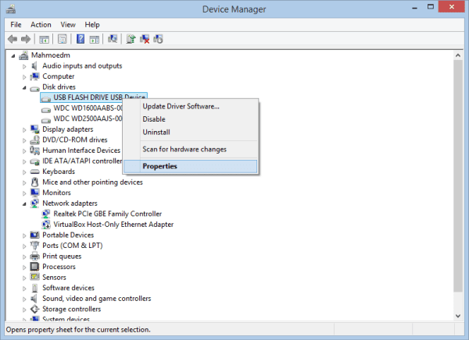The height and width of the screenshot is (340, 469).
Task: Select VirtualBox Host-Only Ethernet Adapter
Action: pos(113,224)
